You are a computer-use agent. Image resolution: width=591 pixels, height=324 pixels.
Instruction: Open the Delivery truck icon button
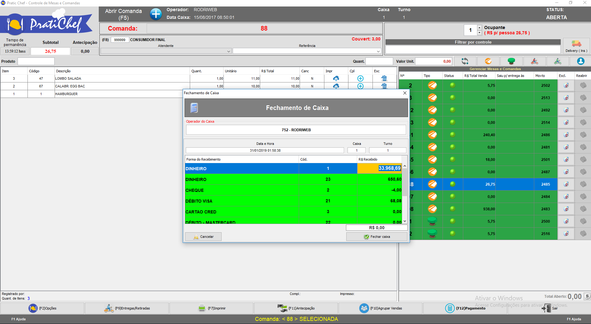[x=576, y=46]
